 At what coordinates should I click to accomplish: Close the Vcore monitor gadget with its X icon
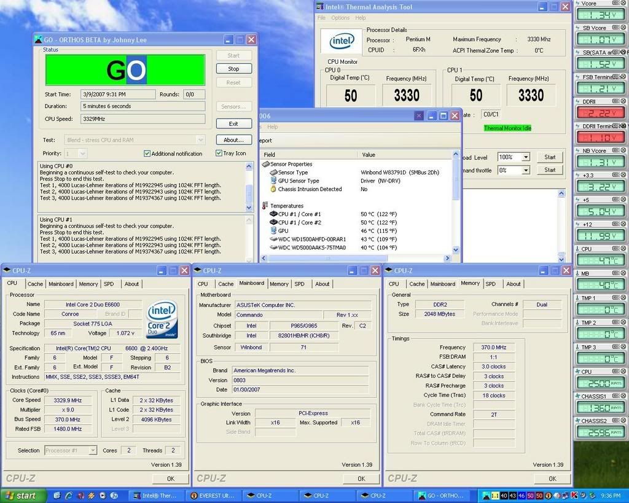pyautogui.click(x=623, y=4)
